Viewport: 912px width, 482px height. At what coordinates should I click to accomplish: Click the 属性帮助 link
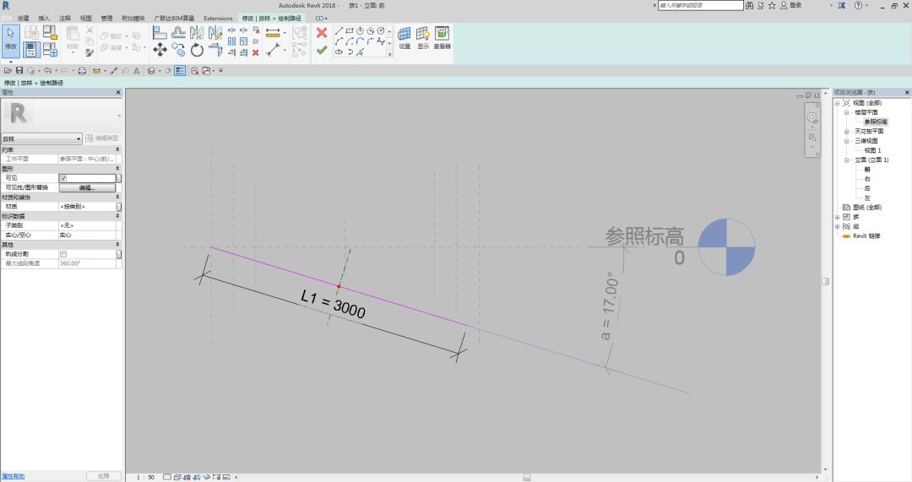[13, 476]
